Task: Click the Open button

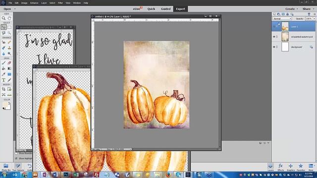Action: (7, 9)
